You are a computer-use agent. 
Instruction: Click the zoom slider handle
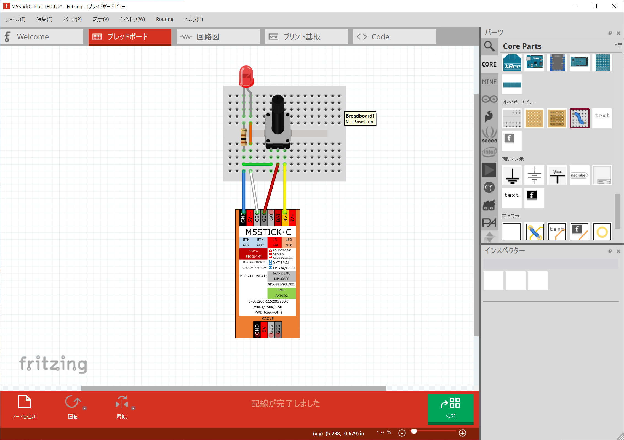[x=414, y=431]
